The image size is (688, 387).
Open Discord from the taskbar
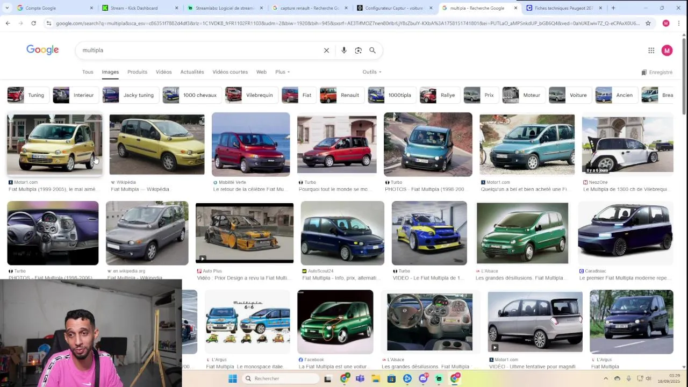pos(423,378)
